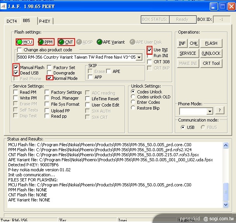Open the P-KEY tab
This screenshot has width=236, height=223.
[x=45, y=21]
